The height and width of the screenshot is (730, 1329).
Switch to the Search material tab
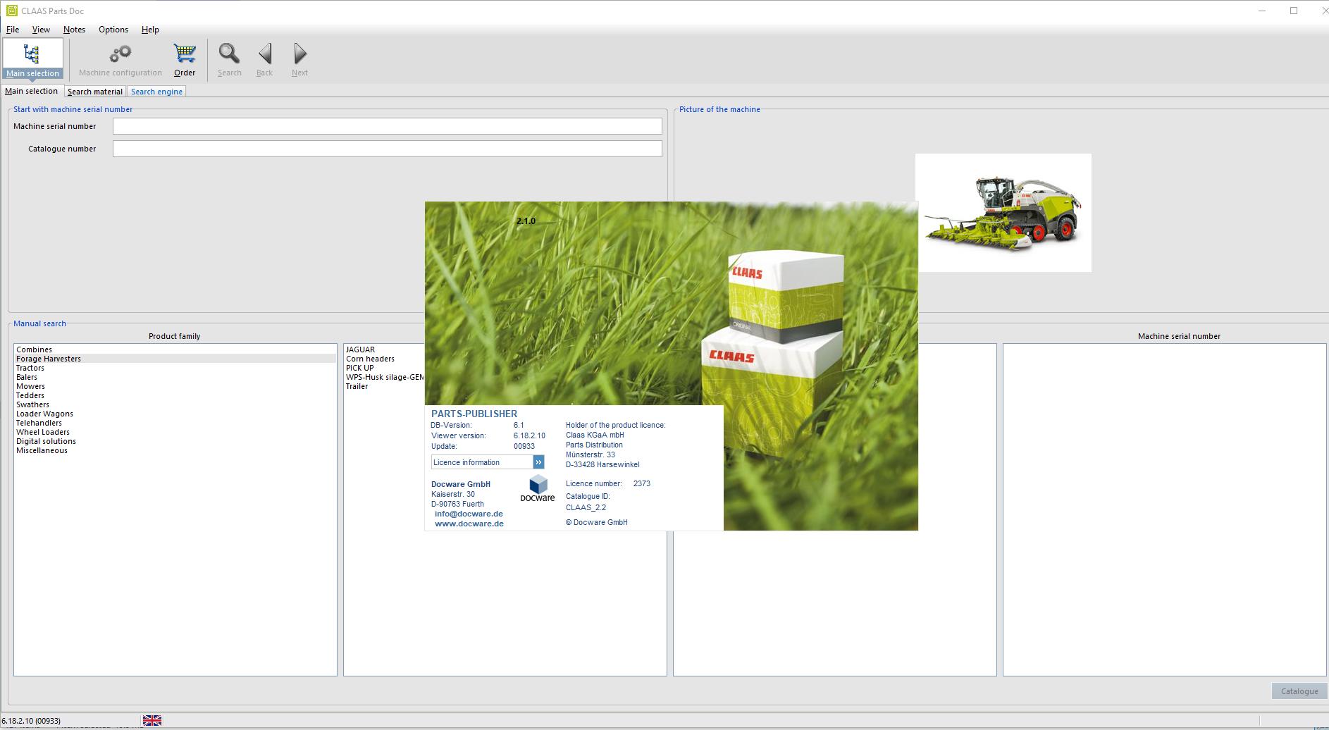(x=95, y=92)
